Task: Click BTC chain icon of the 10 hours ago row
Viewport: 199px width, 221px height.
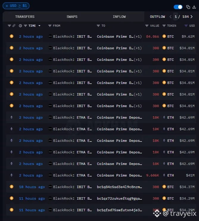Action: pos(12,187)
